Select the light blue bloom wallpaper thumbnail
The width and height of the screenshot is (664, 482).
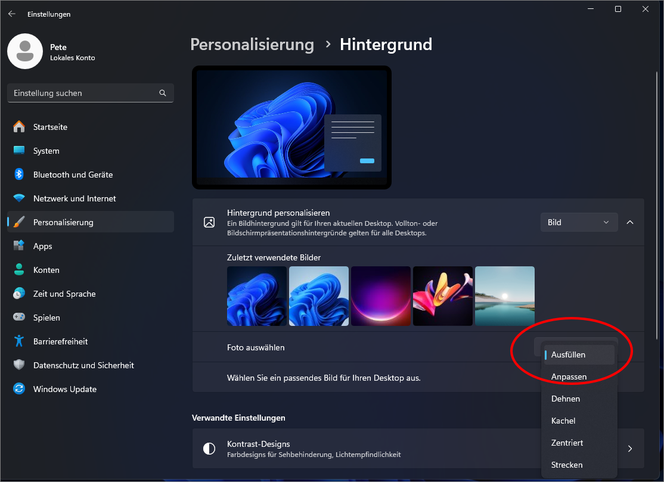pos(319,296)
